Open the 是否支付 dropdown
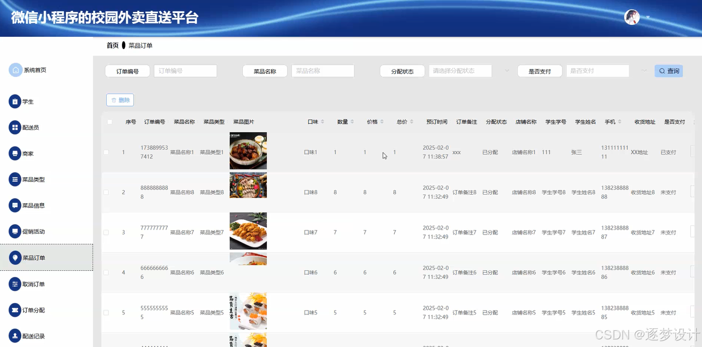This screenshot has width=702, height=347. [597, 71]
